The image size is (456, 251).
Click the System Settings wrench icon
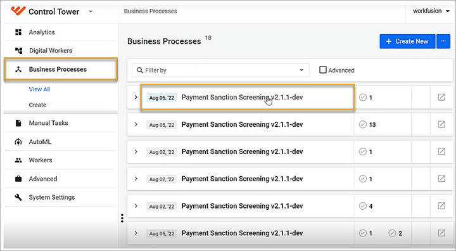(18, 197)
